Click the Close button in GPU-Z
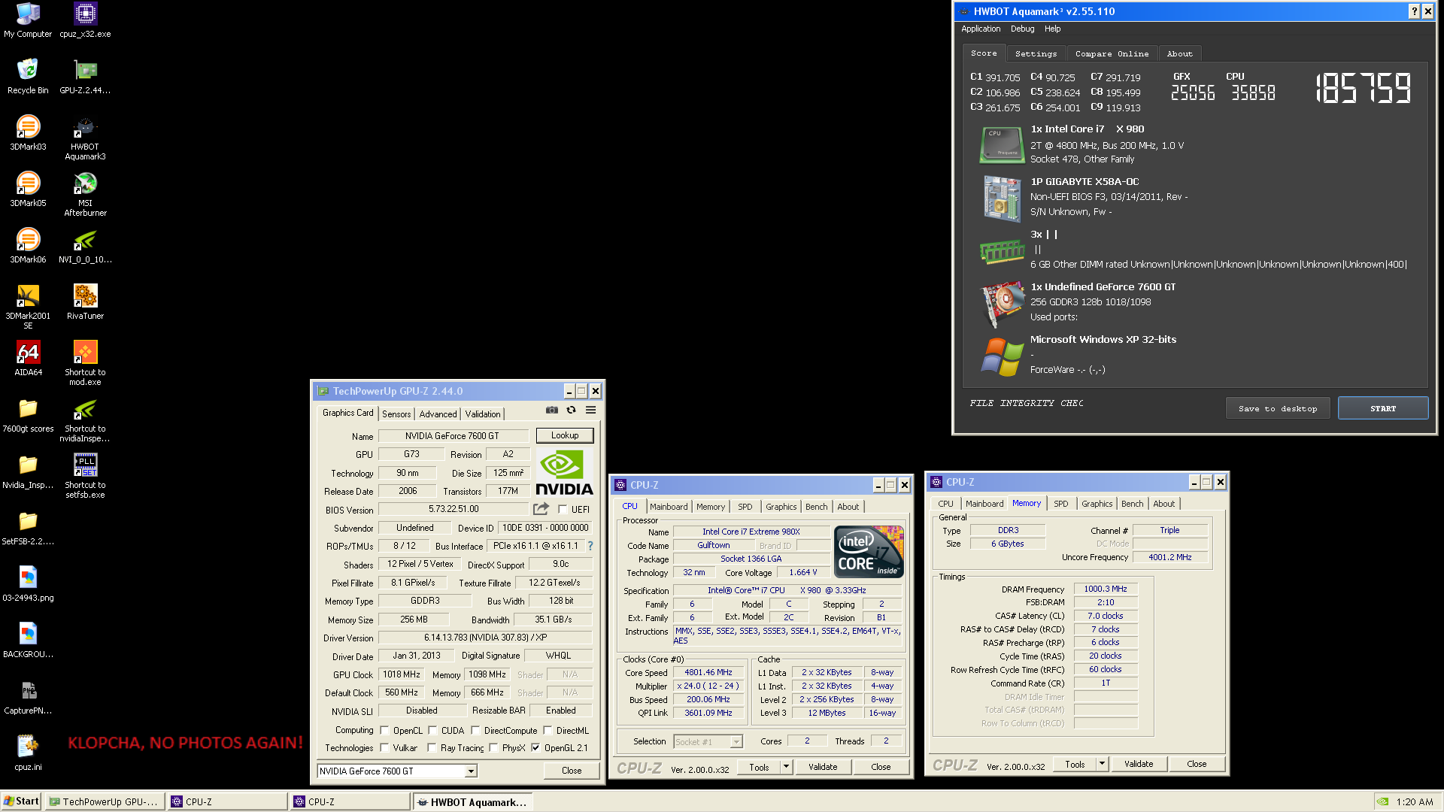 click(572, 771)
